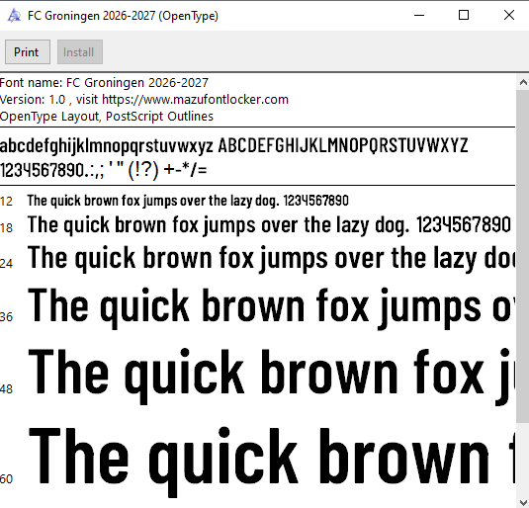Click the 18-point sample sentence
Image resolution: width=529 pixels, height=508 pixels.
(269, 225)
